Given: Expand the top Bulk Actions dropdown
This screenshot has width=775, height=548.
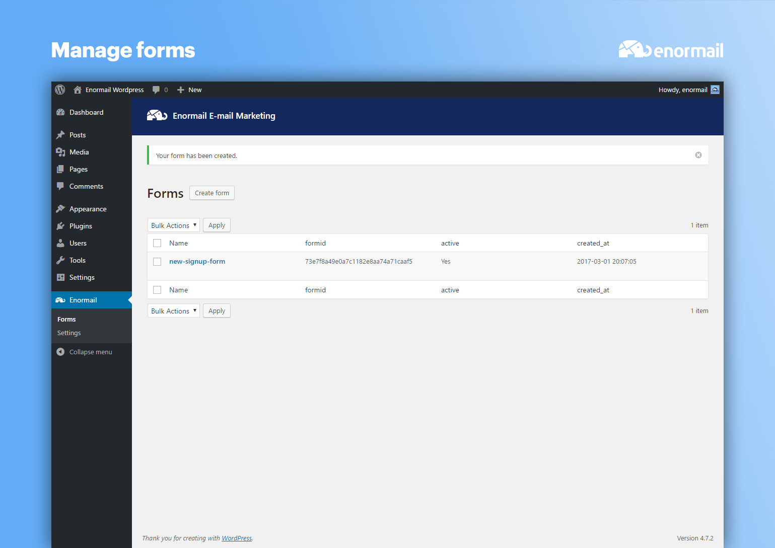Looking at the screenshot, I should (x=173, y=225).
